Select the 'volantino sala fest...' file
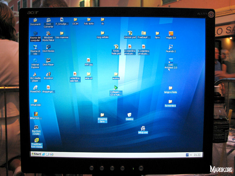Viewport: 235px width, 176px height. [75, 77]
